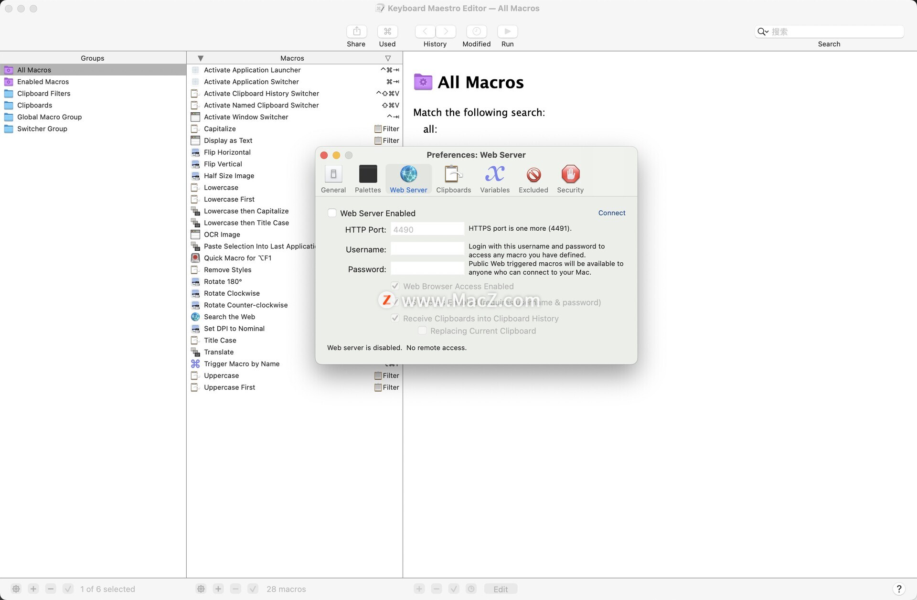Open the search options magnifier dropdown

(x=762, y=32)
